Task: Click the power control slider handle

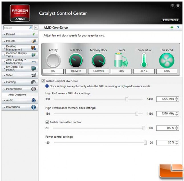Action: pyautogui.click(x=145, y=143)
